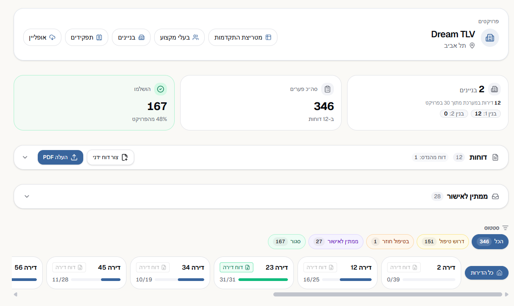Click דוח דירה button in דירה 2 card
This screenshot has width=514, height=306.
pos(404,267)
